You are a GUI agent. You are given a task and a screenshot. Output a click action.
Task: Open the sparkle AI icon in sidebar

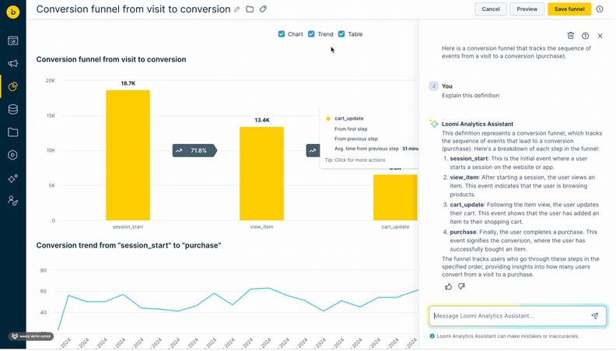(x=13, y=178)
